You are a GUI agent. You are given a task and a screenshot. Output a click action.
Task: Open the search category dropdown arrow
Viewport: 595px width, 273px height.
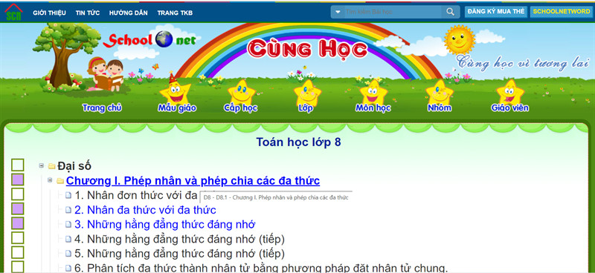pos(338,12)
